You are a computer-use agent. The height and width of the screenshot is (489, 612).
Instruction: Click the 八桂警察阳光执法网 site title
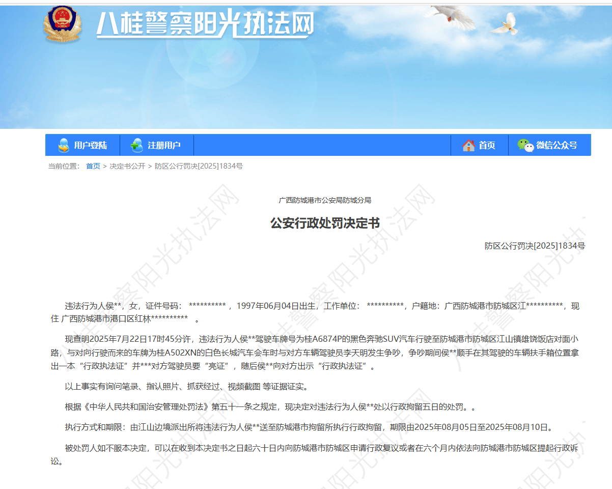(x=205, y=24)
